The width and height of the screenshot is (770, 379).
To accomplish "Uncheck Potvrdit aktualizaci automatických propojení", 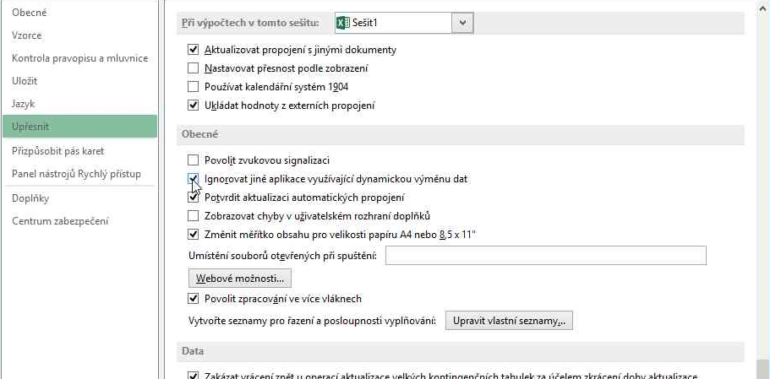I will [x=194, y=198].
